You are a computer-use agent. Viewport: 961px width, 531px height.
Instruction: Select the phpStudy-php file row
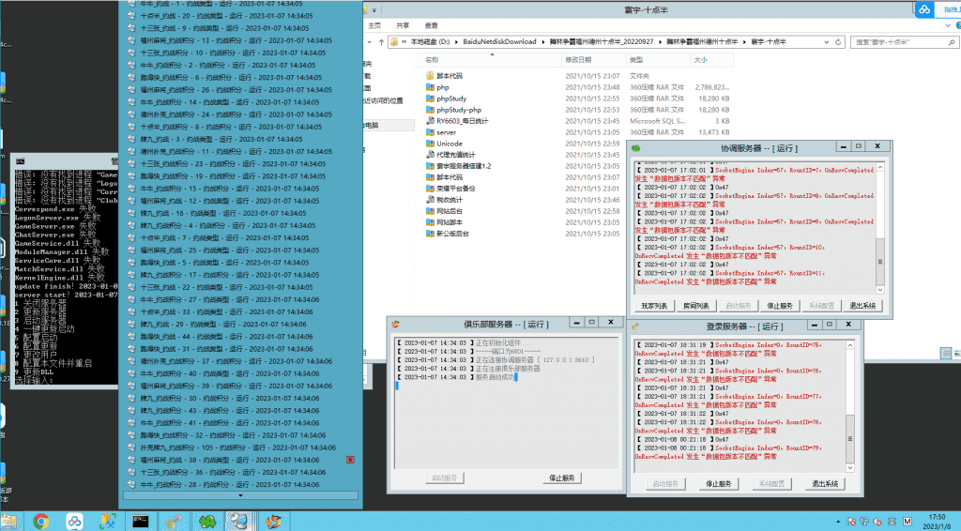tap(578, 111)
